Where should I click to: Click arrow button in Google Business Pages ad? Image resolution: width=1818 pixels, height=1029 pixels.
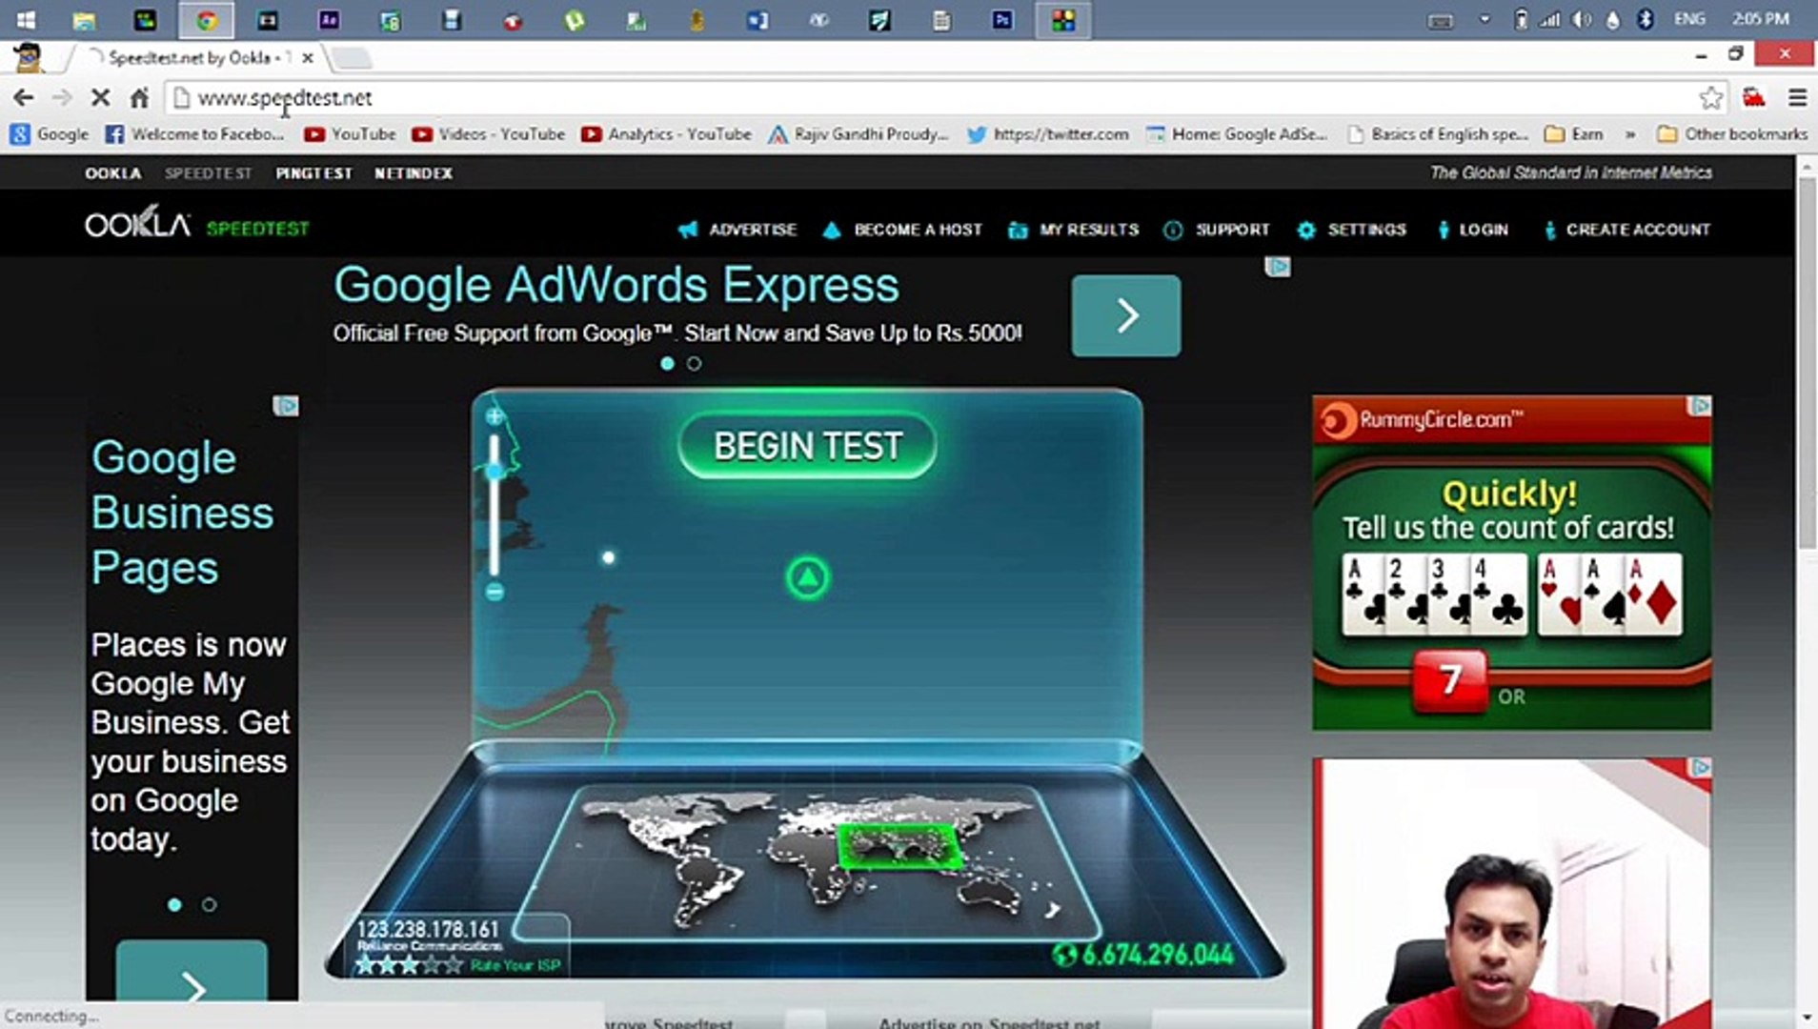pos(192,972)
